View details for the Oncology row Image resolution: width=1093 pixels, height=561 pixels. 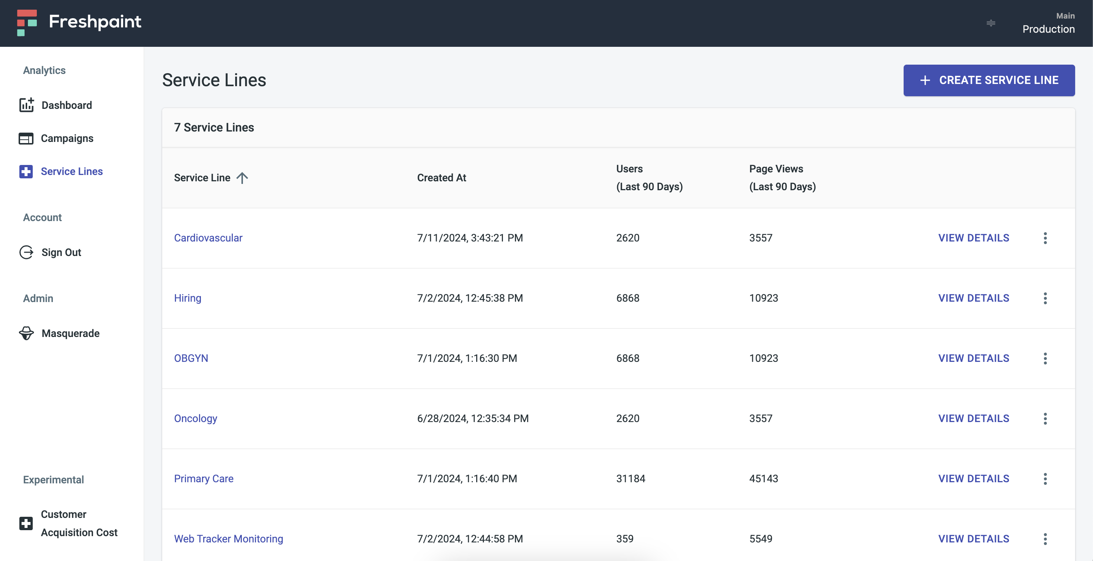coord(973,419)
